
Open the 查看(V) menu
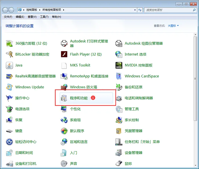(x=32, y=17)
